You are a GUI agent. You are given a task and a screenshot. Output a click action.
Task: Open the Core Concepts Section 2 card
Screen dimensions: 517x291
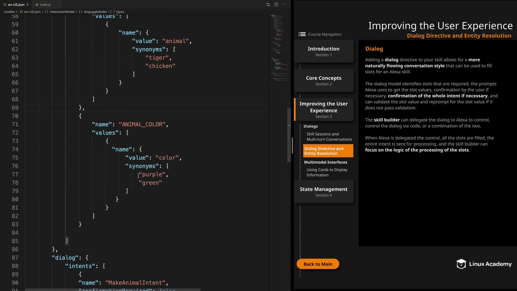click(x=323, y=81)
